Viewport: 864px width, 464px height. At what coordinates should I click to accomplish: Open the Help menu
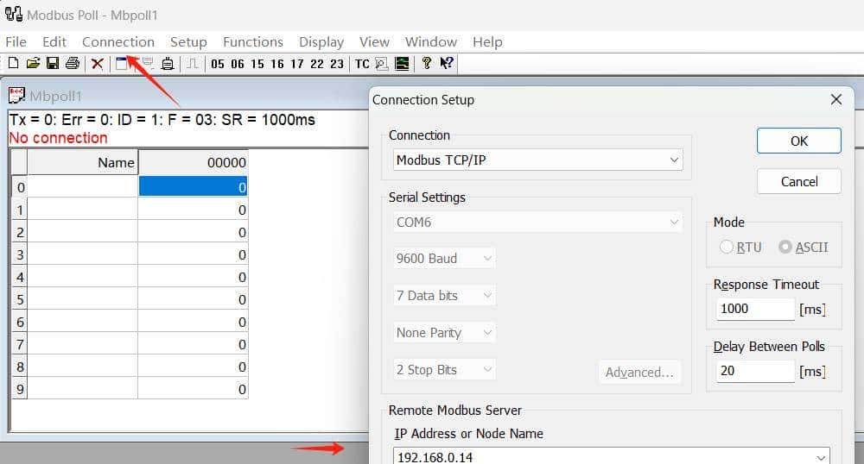pyautogui.click(x=487, y=41)
